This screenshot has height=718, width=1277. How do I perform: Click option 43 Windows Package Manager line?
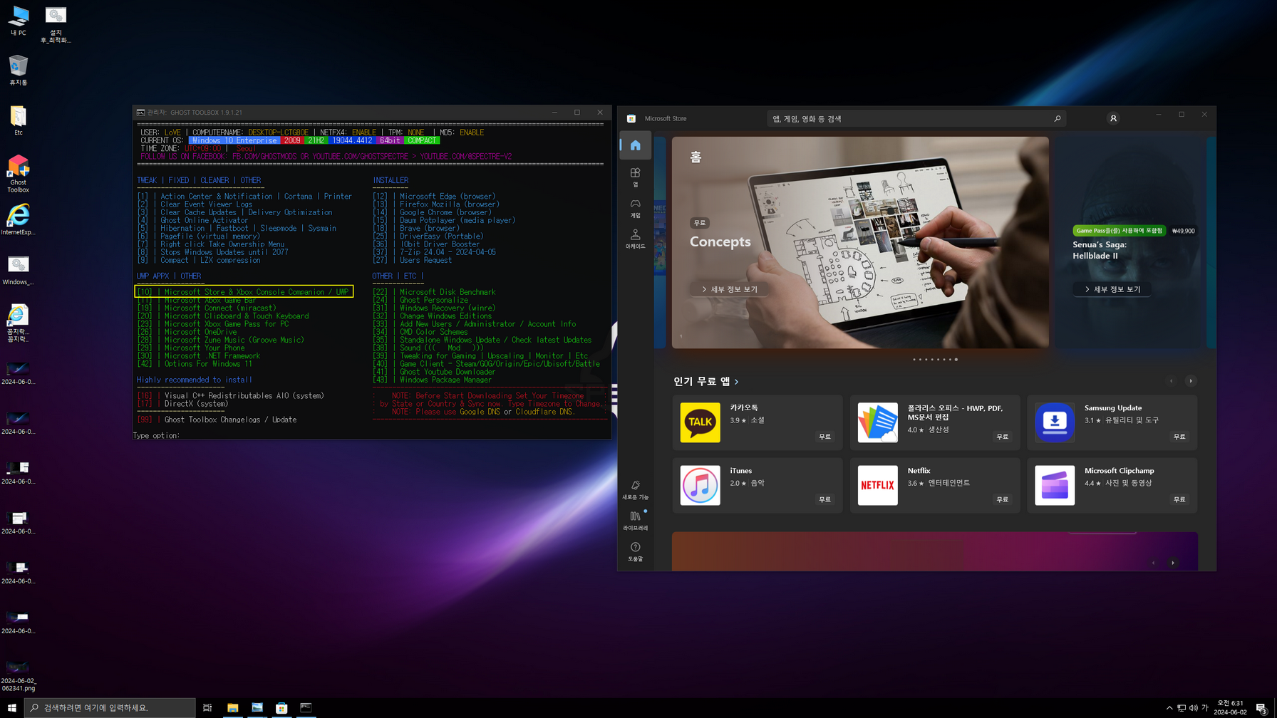tap(432, 380)
